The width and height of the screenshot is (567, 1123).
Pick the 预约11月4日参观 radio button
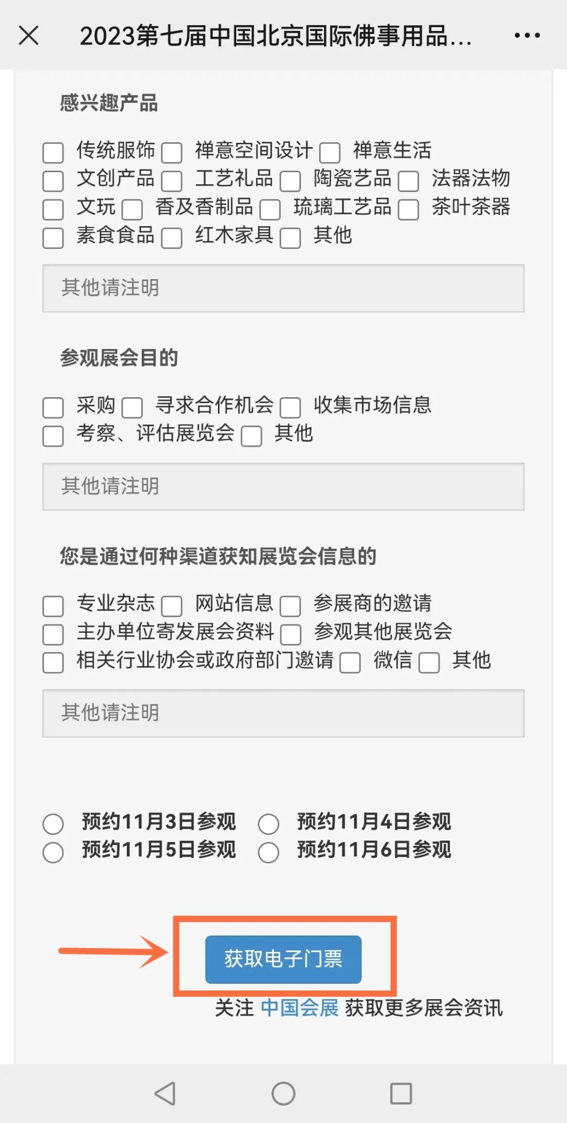(x=268, y=824)
